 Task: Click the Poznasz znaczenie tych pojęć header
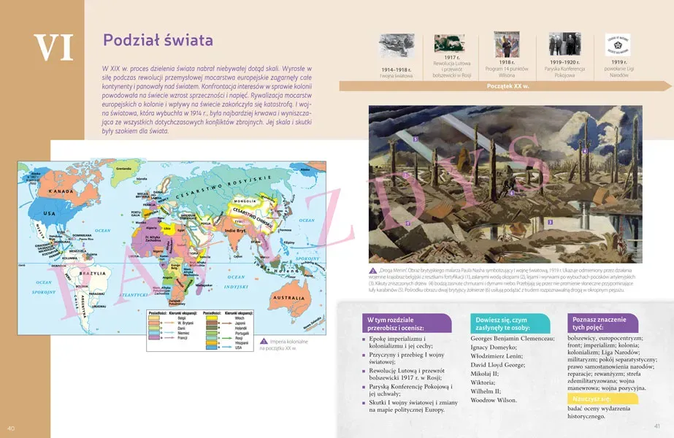pos(598,323)
